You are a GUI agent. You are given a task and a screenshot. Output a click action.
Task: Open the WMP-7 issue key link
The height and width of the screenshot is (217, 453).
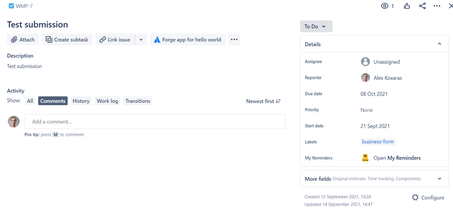(24, 6)
